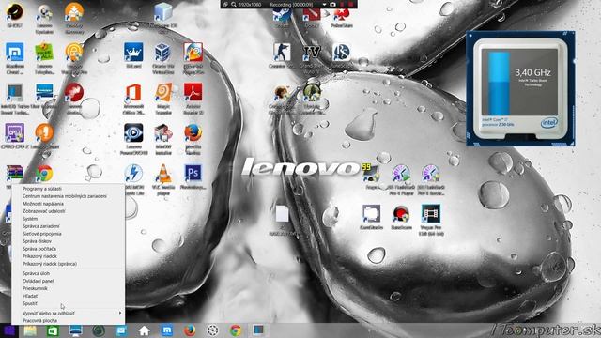The width and height of the screenshot is (601, 338).
Task: Click the camera icon in the recording bar
Action: point(332,4)
